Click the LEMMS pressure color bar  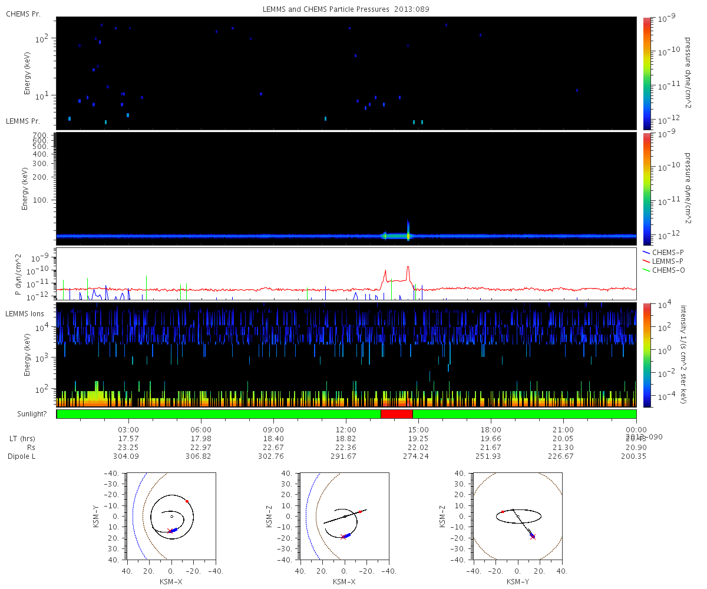coord(646,188)
